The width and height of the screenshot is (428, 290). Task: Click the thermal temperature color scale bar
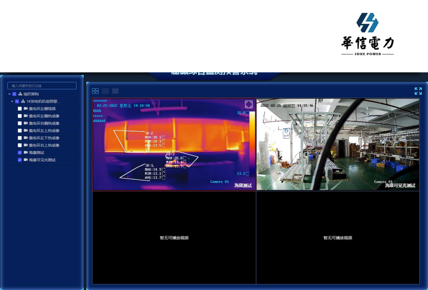[x=252, y=143]
